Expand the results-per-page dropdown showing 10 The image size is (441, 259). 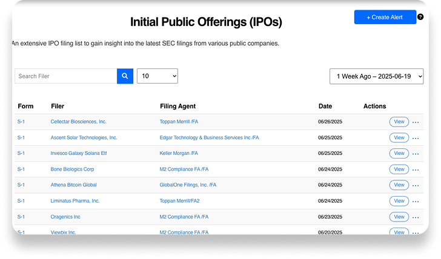(x=157, y=76)
